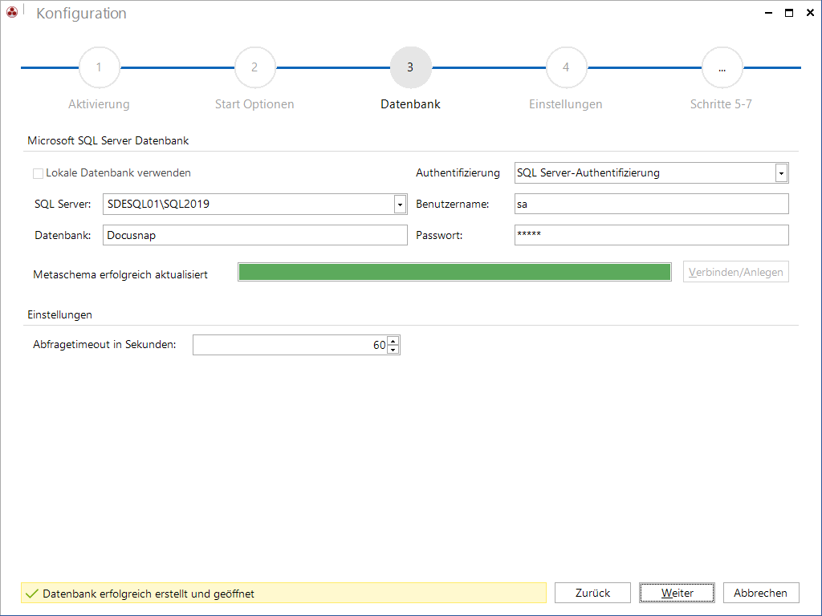Click the Verbinden/Anlegen button
The width and height of the screenshot is (822, 616).
click(x=735, y=272)
